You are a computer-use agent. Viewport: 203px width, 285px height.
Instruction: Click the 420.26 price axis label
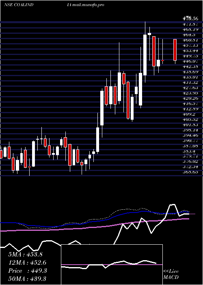click(190, 99)
